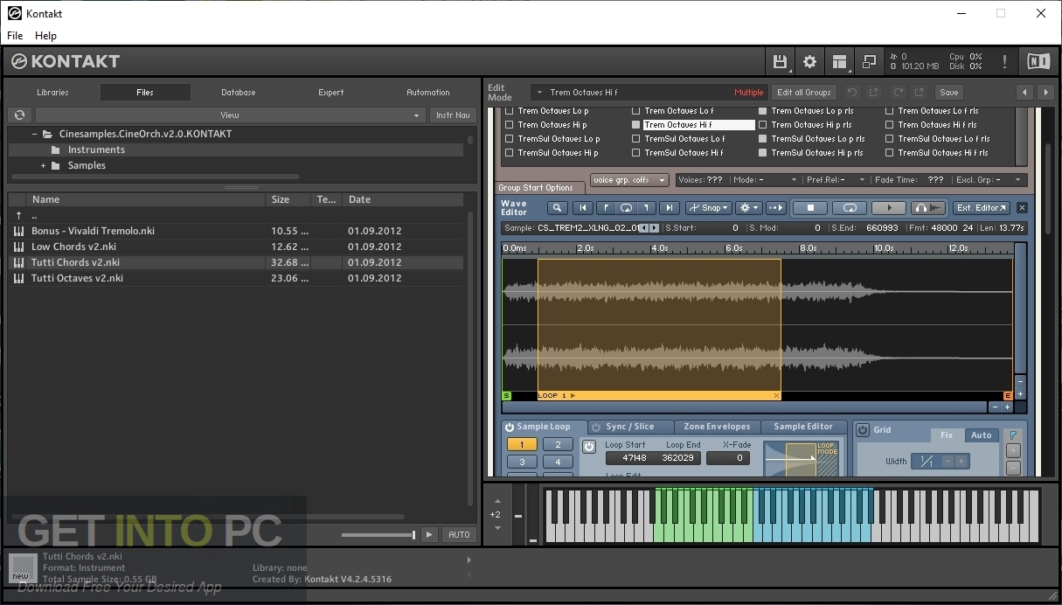Viewport: 1062px width, 605px height.
Task: Go to next instrument with right arrow
Action: 1045,92
